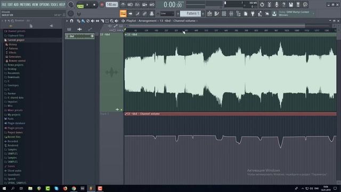341x192 pixels.
Task: Click the save project floppy icon
Action: (291, 4)
